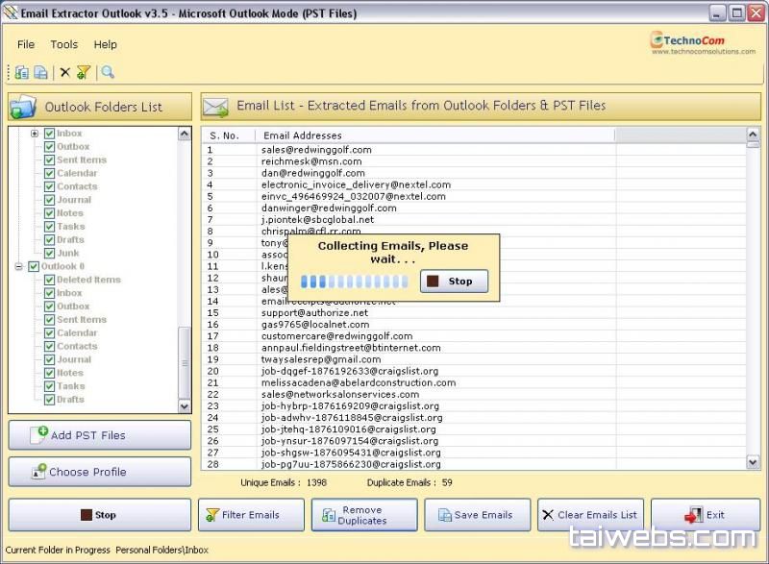
Task: Open the Tools menu
Action: [64, 44]
